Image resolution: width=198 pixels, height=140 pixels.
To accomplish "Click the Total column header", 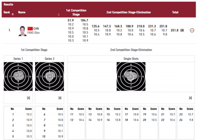I will pyautogui.click(x=175, y=12).
